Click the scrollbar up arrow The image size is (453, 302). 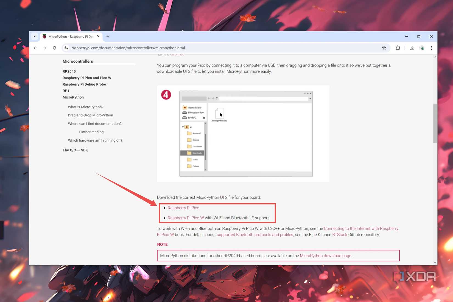coord(435,57)
